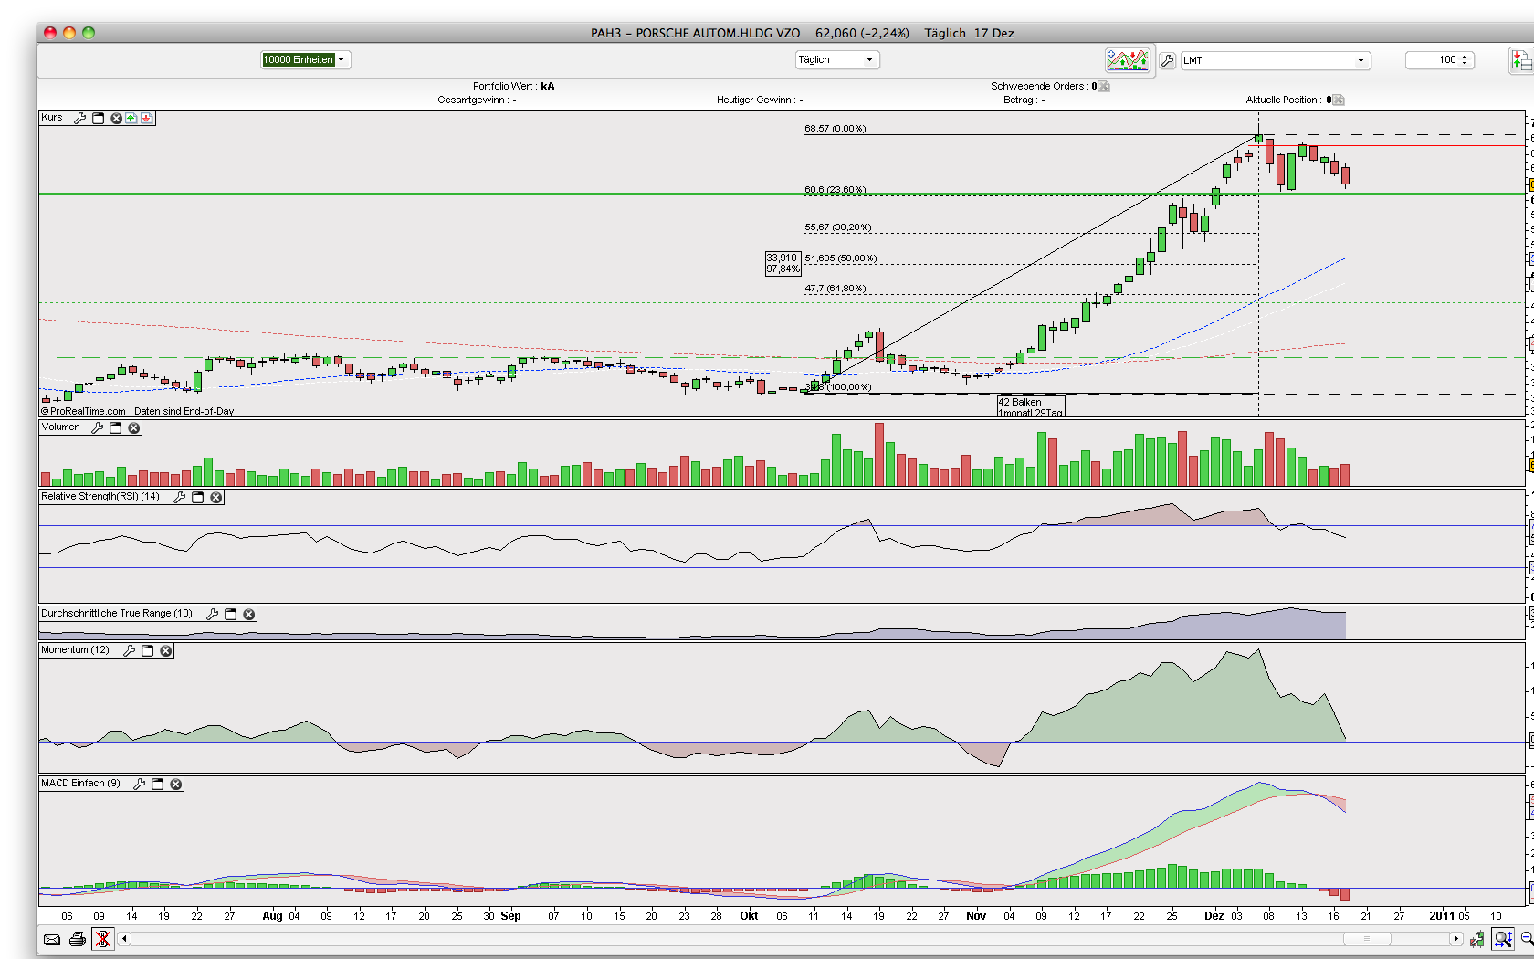The width and height of the screenshot is (1534, 959).
Task: Click the green chart icon near zoom tools
Action: pyautogui.click(x=1477, y=939)
